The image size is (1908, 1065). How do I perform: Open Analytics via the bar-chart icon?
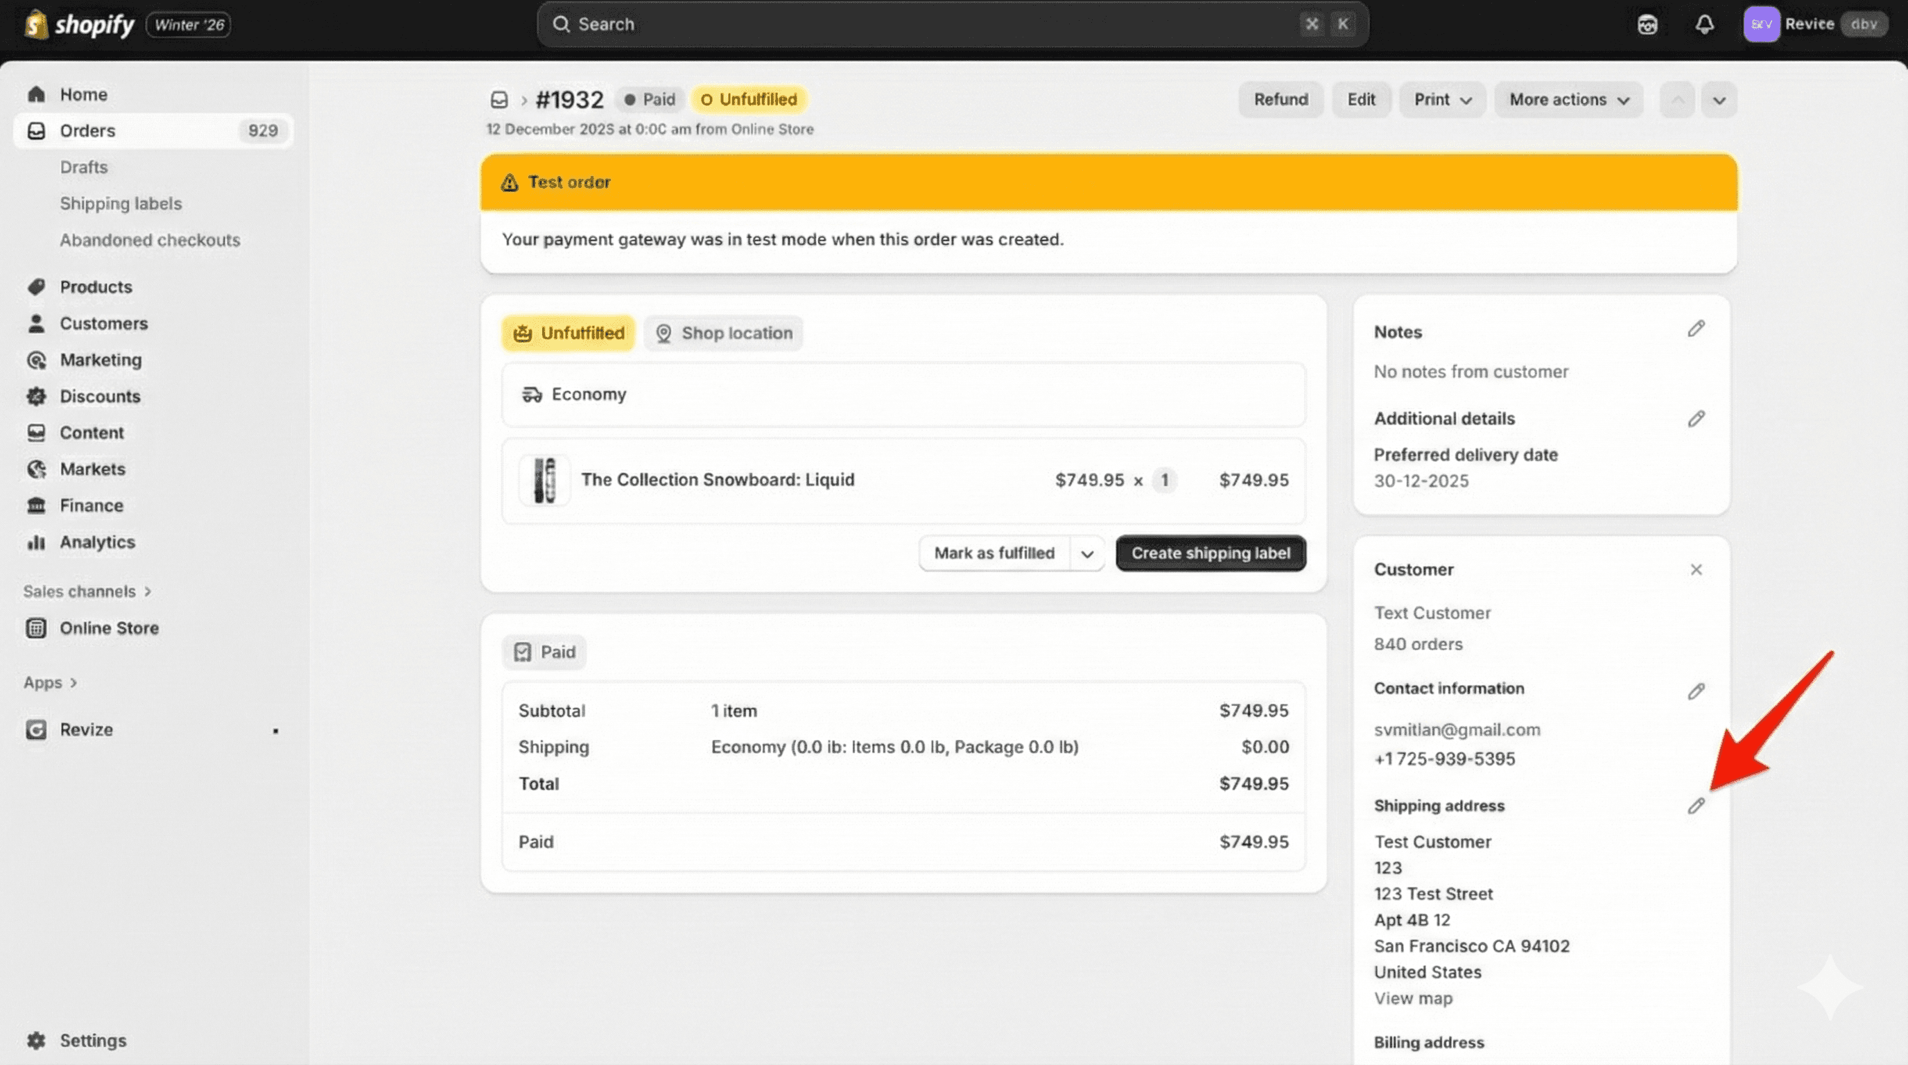35,542
